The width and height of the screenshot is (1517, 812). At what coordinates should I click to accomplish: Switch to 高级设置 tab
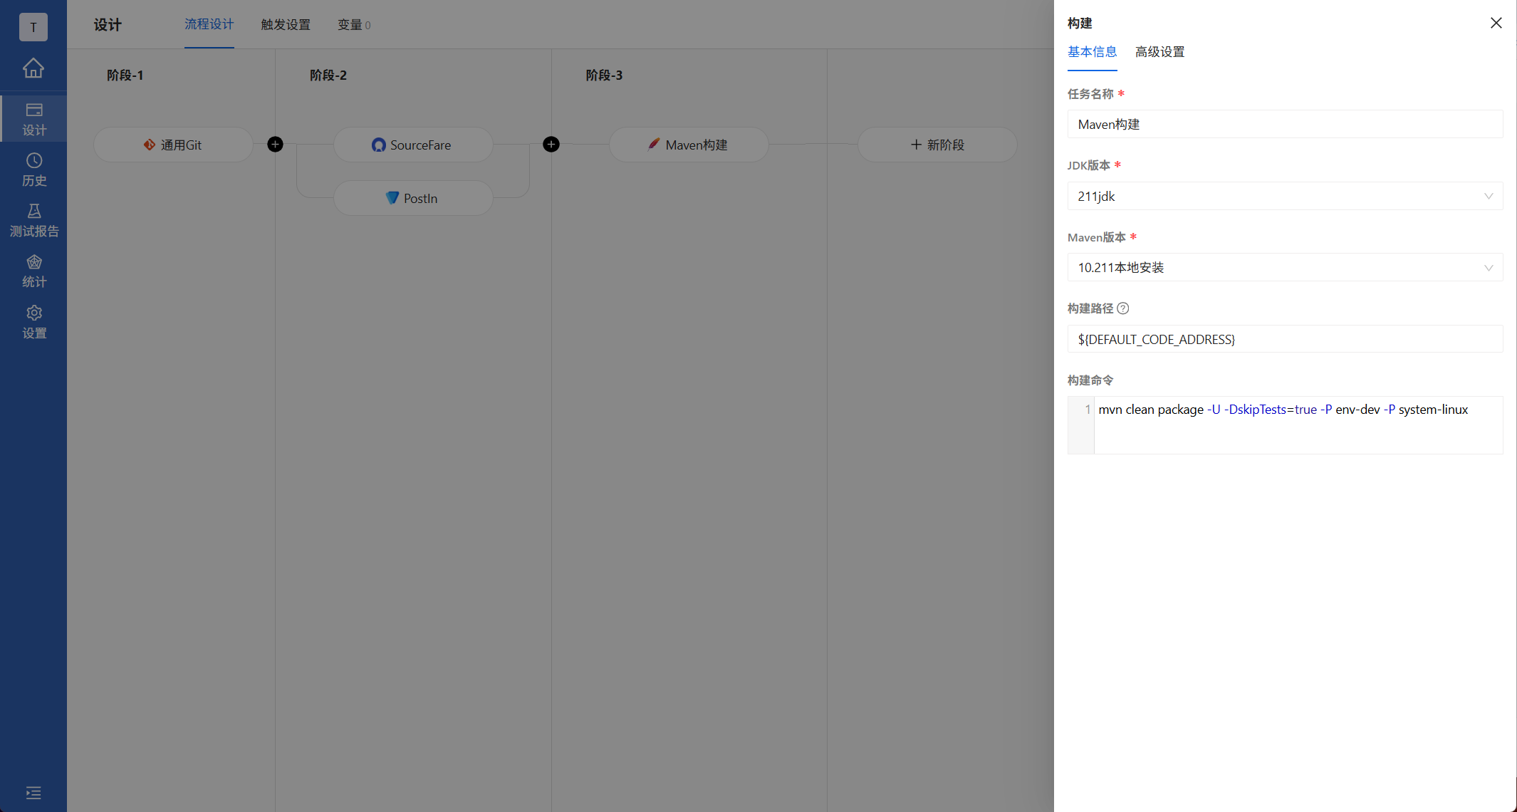(x=1159, y=52)
